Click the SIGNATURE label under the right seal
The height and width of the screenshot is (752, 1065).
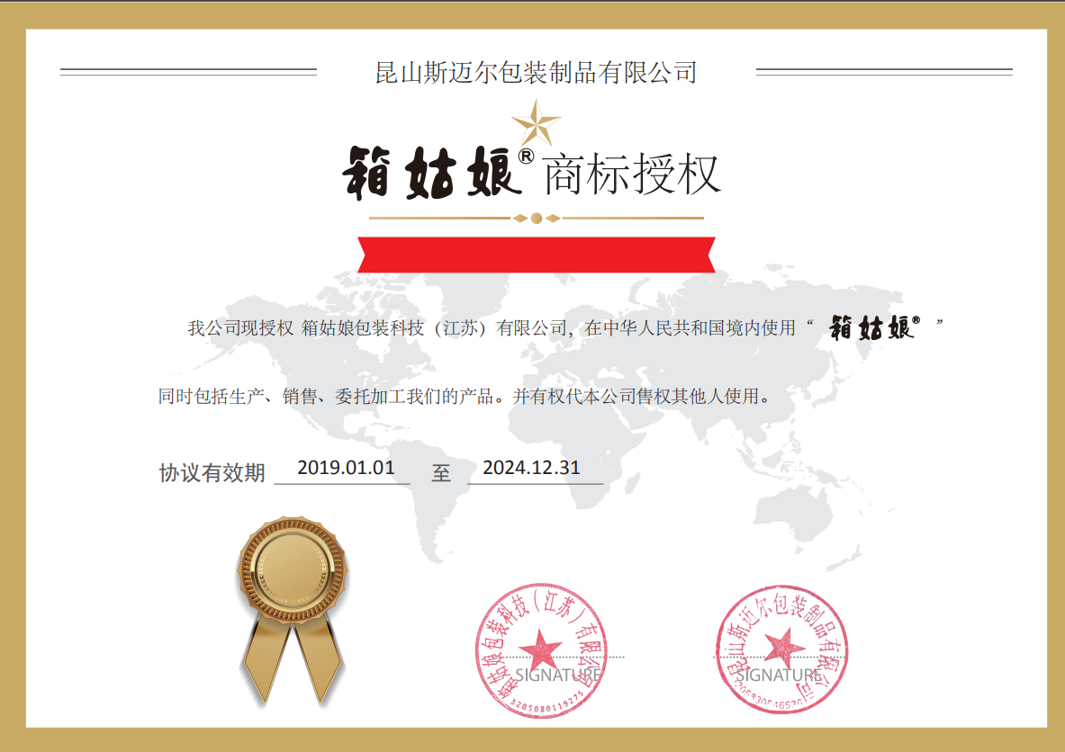click(780, 675)
